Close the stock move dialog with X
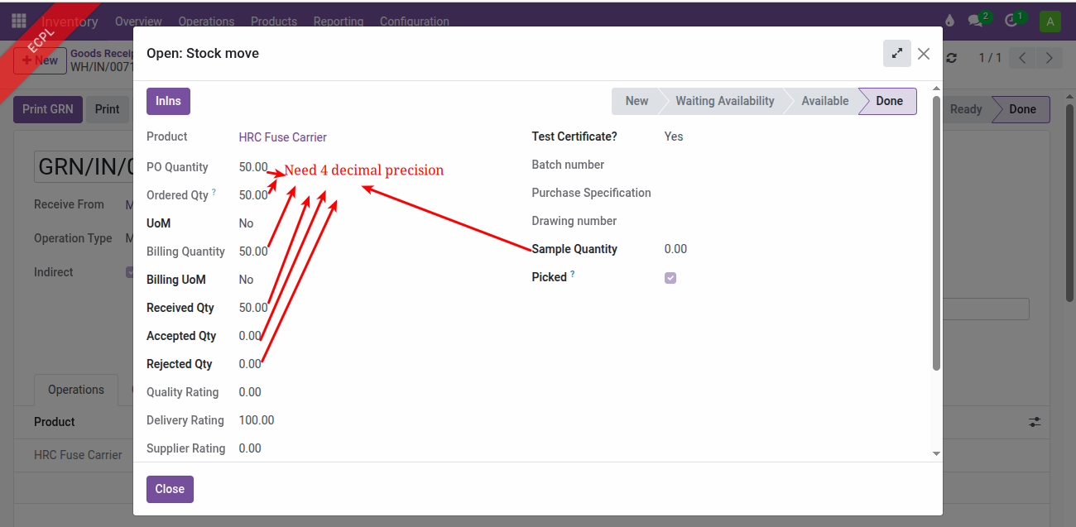This screenshot has height=527, width=1076. (924, 54)
